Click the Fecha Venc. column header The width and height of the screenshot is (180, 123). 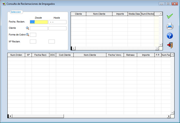pos(115,55)
